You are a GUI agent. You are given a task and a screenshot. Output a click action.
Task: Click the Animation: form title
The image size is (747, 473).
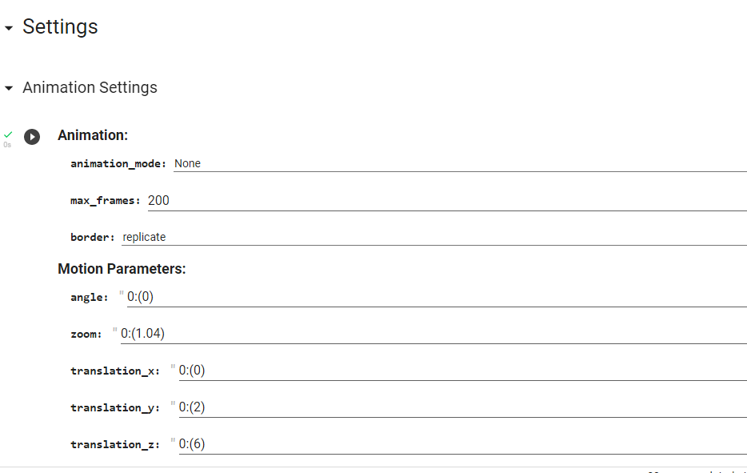93,135
